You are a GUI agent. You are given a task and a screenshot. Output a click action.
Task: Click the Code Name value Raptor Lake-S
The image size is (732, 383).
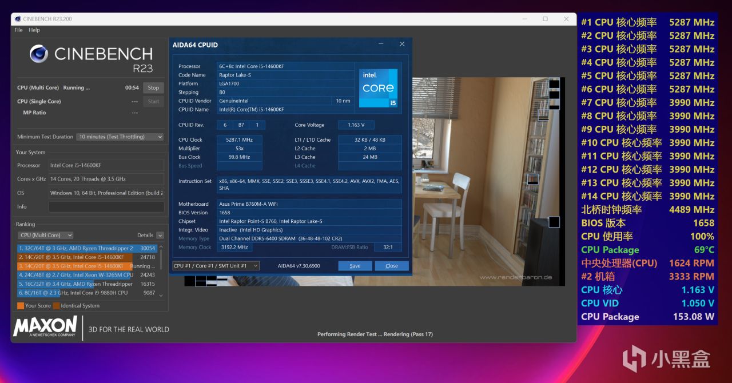(x=285, y=75)
